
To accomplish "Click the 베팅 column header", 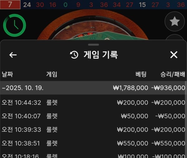I will [x=141, y=74].
